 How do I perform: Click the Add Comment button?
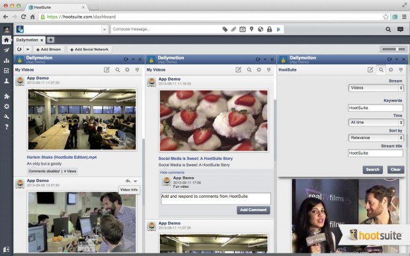(x=253, y=210)
